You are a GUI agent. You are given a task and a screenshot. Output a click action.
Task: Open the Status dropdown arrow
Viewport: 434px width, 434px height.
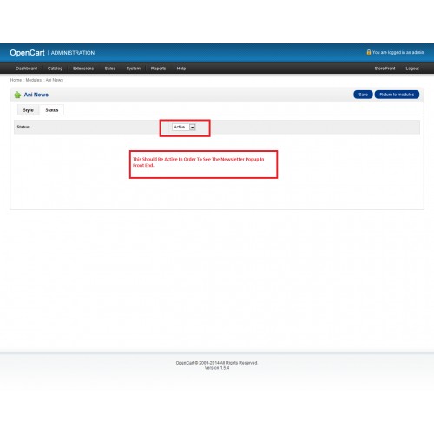[193, 127]
